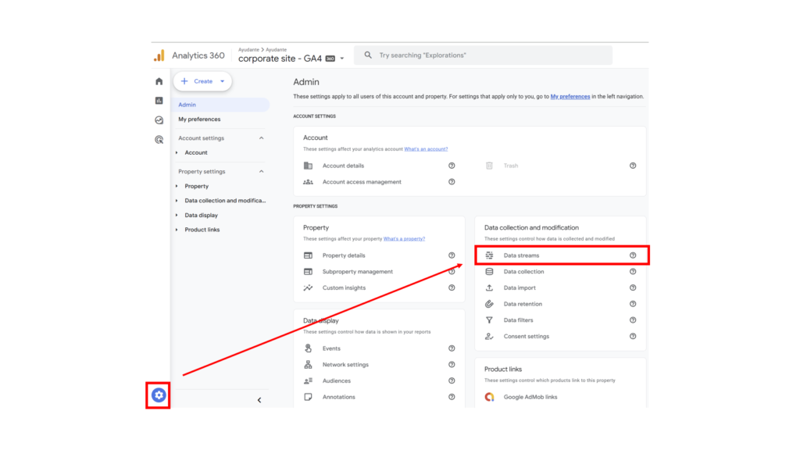Image resolution: width=800 pixels, height=450 pixels.
Task: Collapse the Account settings section
Action: tap(261, 138)
